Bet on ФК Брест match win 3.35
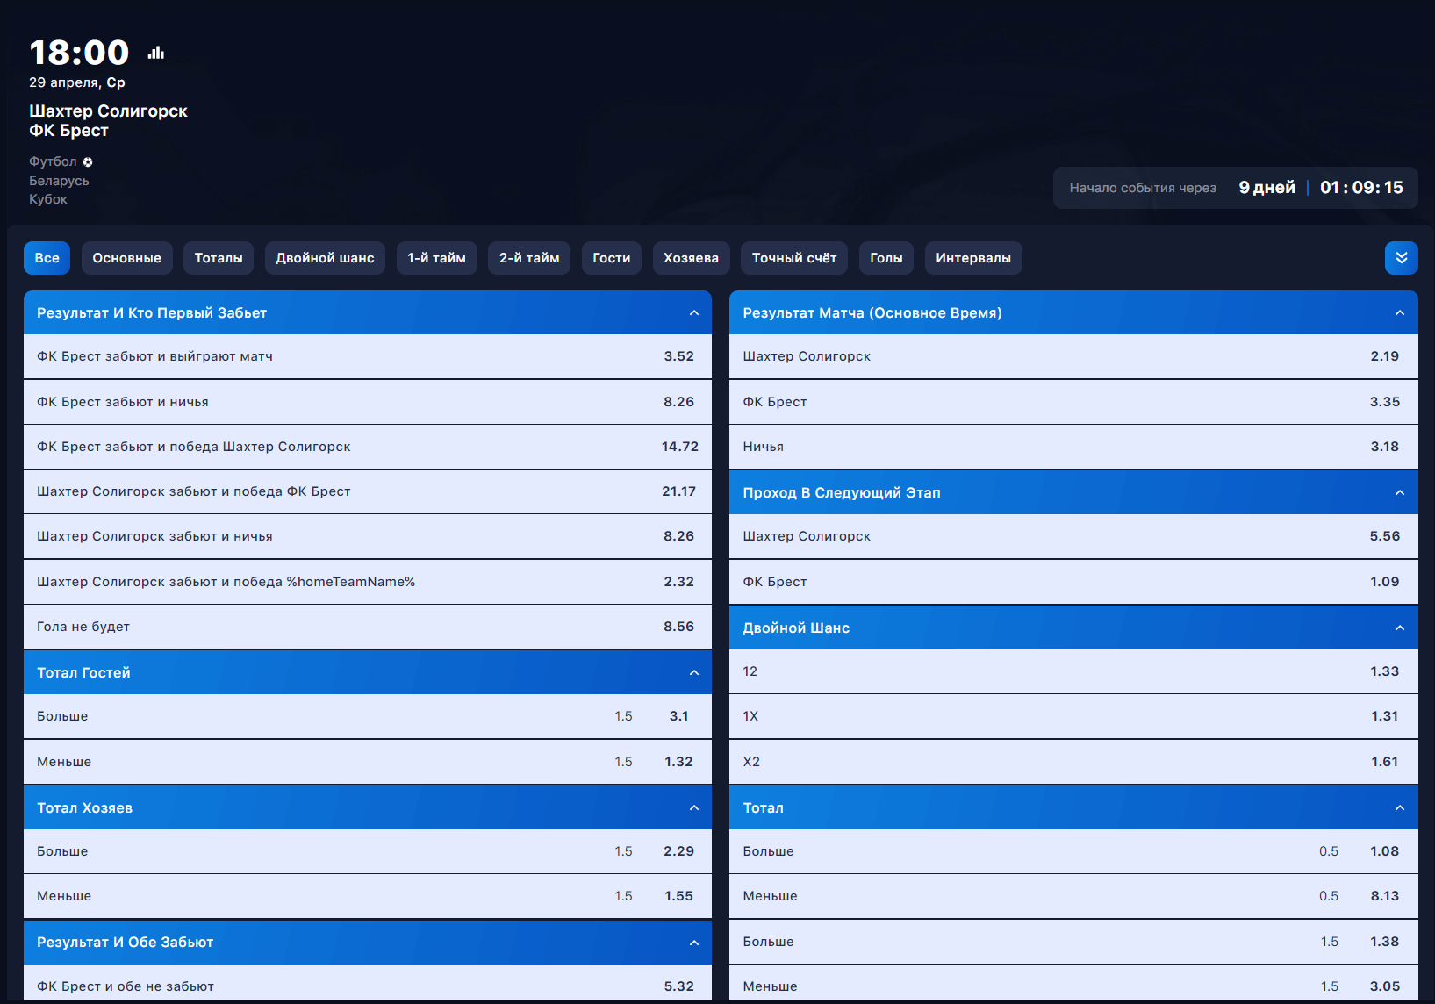Image resolution: width=1435 pixels, height=1004 pixels. point(1073,402)
